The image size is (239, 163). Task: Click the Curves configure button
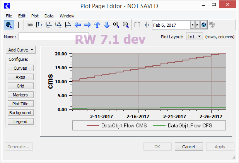pos(20,68)
